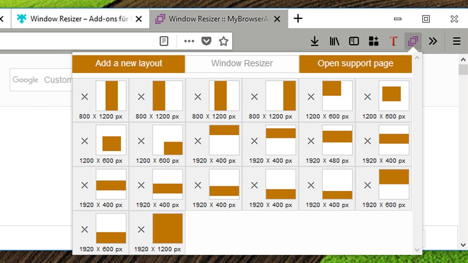The width and height of the screenshot is (468, 263).
Task: Open the Downloads panel icon
Action: pos(314,41)
